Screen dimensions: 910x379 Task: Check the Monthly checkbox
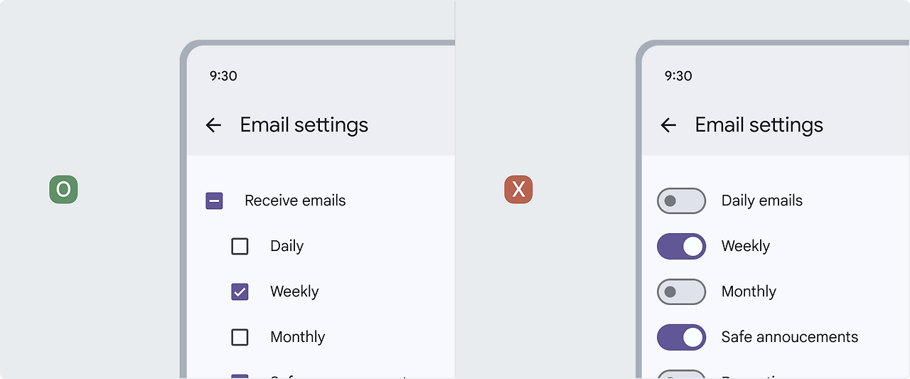(240, 337)
